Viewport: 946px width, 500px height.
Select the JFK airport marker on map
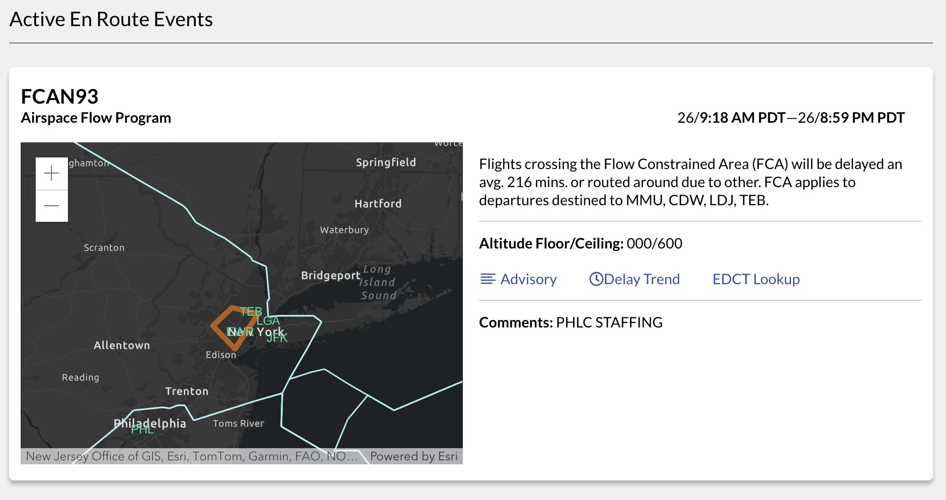click(277, 338)
